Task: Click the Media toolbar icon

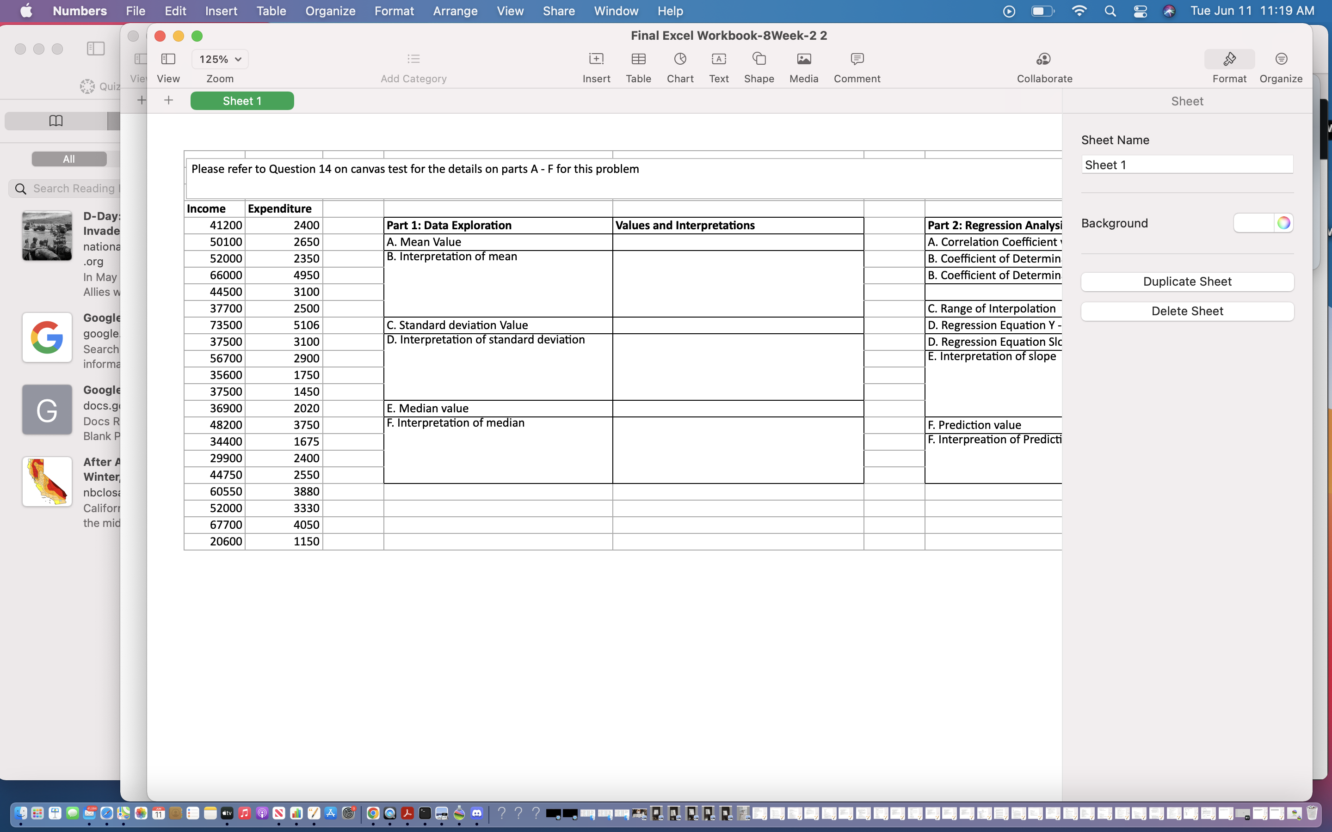Action: coord(804,59)
